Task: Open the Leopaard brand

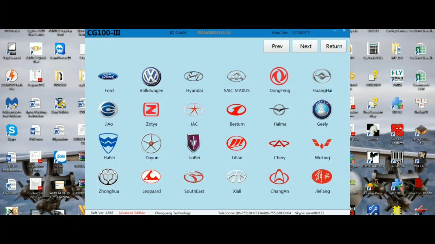Action: 151,177
